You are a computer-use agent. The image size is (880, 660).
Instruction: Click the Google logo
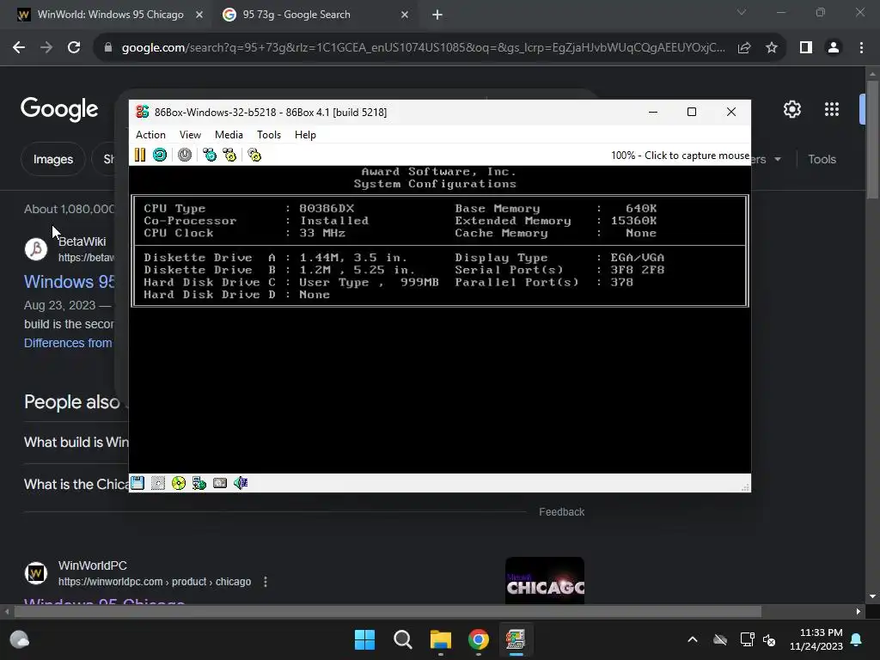tap(59, 109)
